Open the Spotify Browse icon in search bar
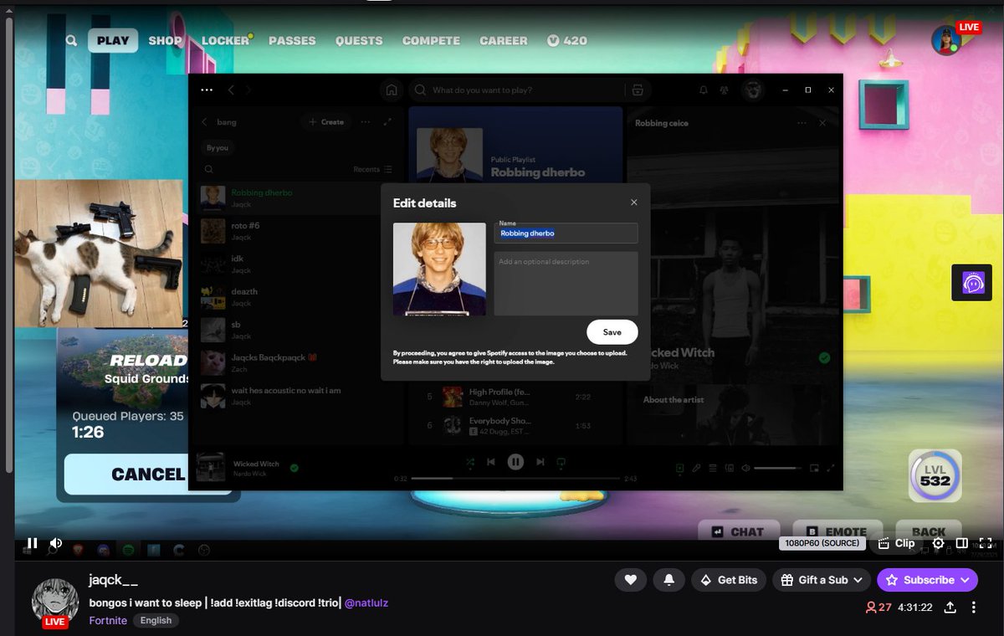 pyautogui.click(x=638, y=90)
